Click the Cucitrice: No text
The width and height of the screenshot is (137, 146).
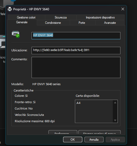coord(24,108)
